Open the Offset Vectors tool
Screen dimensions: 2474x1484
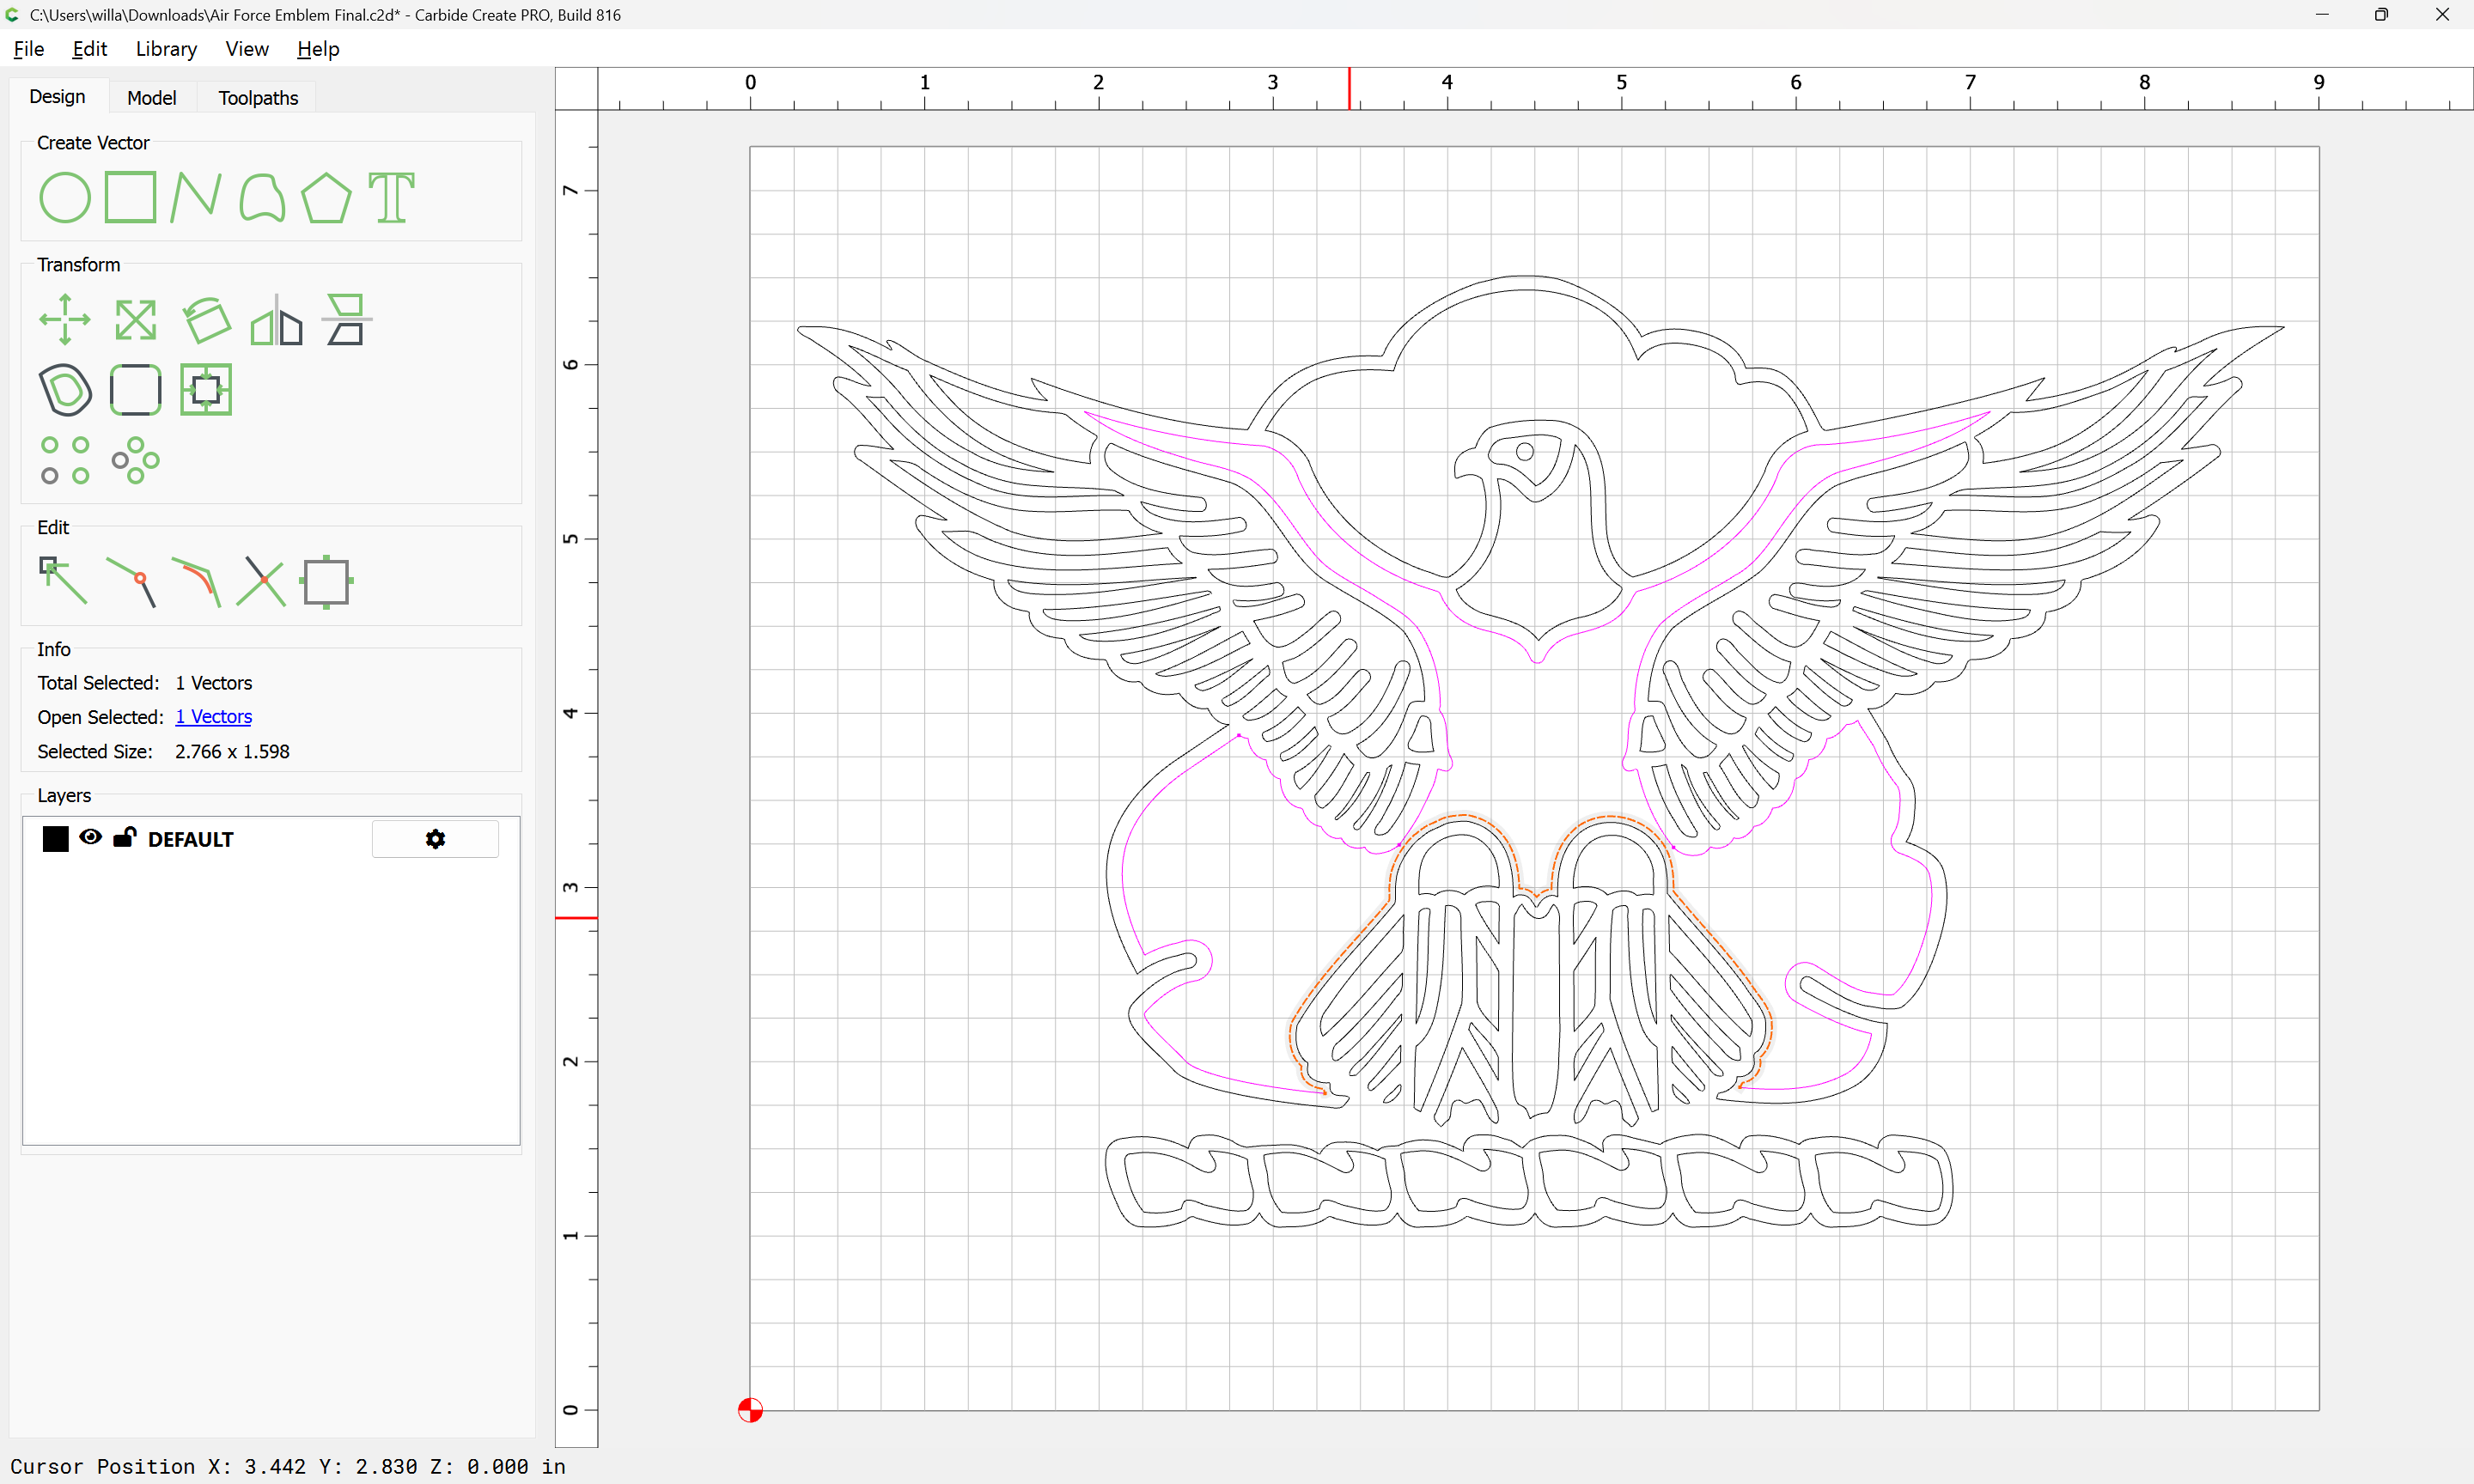click(65, 390)
